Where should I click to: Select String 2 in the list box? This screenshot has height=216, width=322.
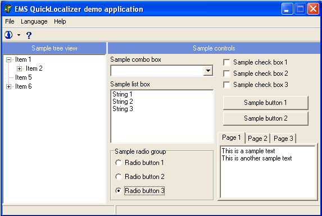pos(123,102)
